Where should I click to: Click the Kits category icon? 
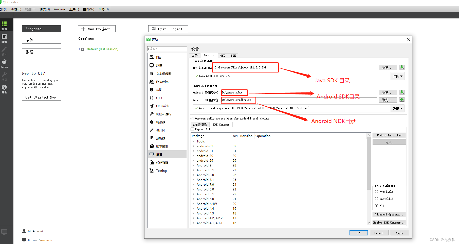click(152, 57)
